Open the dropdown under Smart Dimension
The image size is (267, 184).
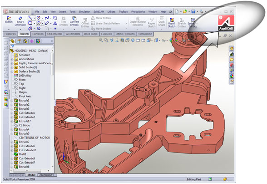tap(20, 30)
